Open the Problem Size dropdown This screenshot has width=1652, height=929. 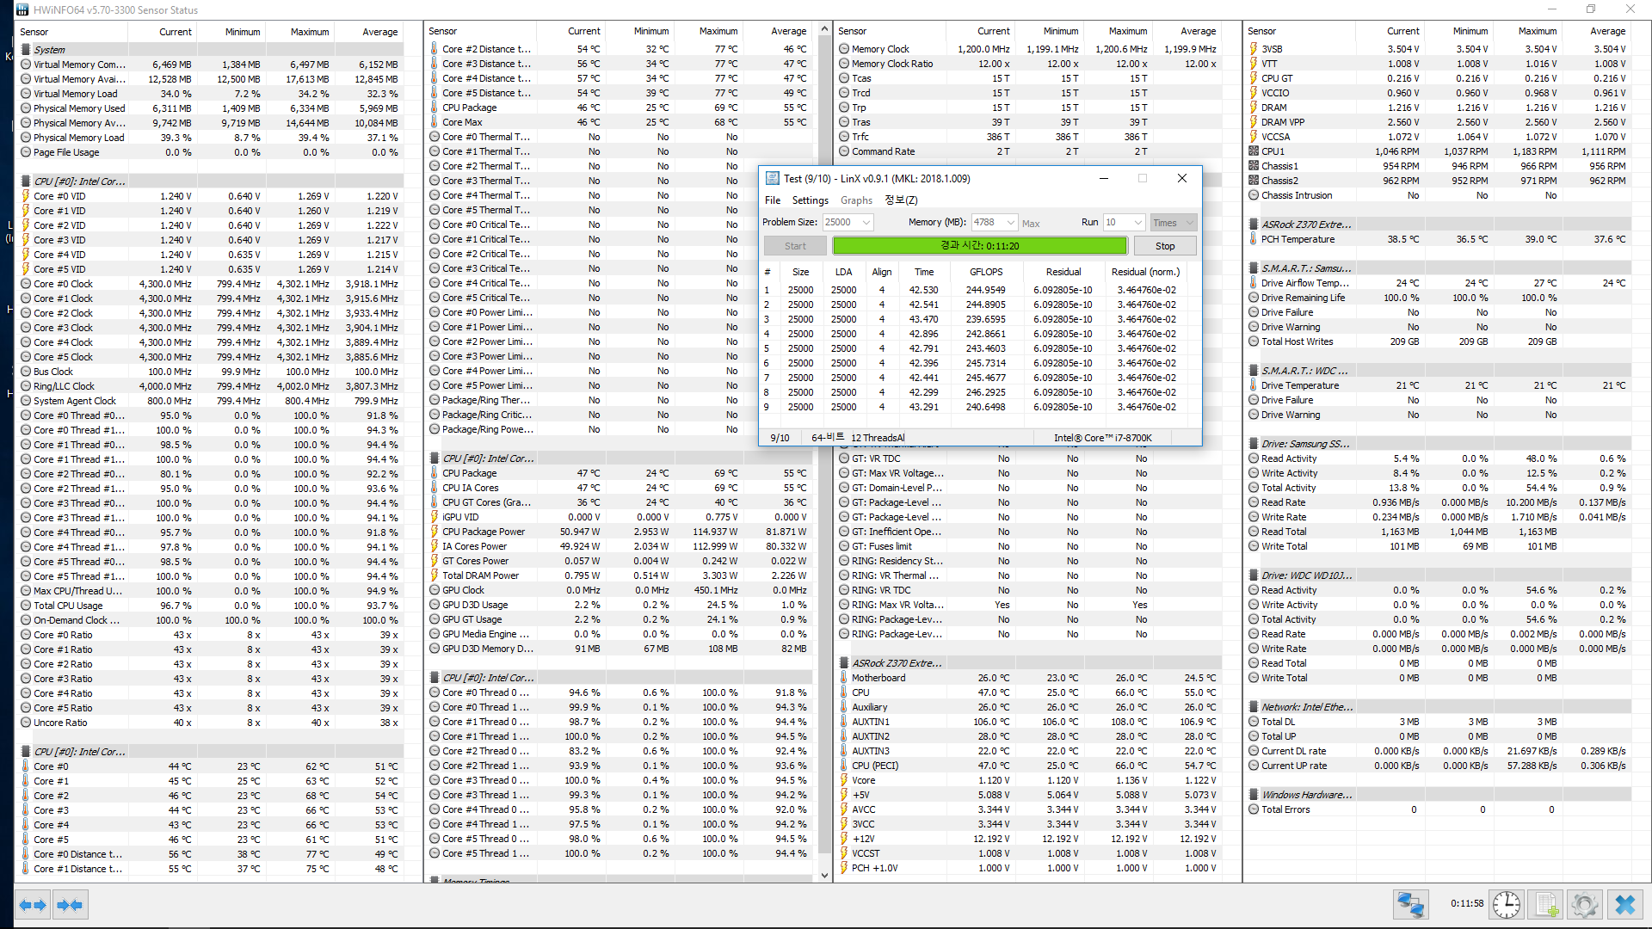pyautogui.click(x=866, y=223)
